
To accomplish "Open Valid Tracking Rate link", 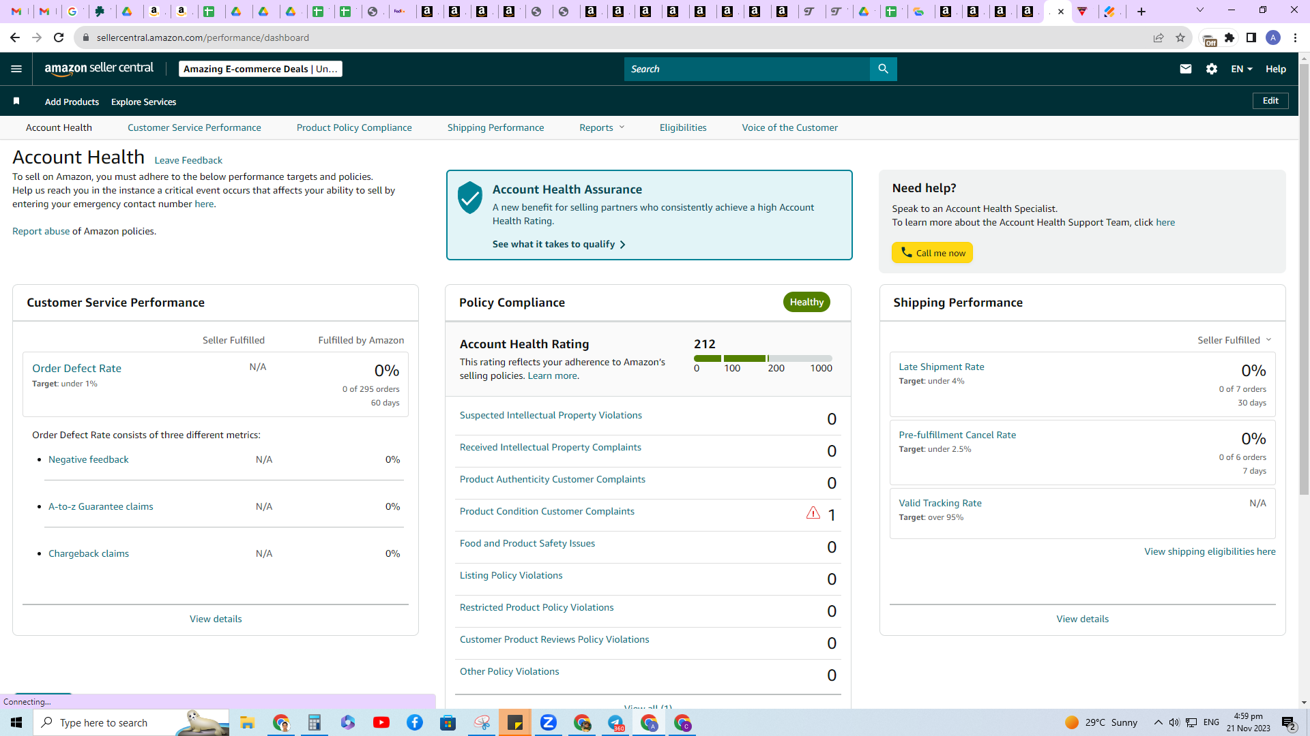I will (x=940, y=503).
